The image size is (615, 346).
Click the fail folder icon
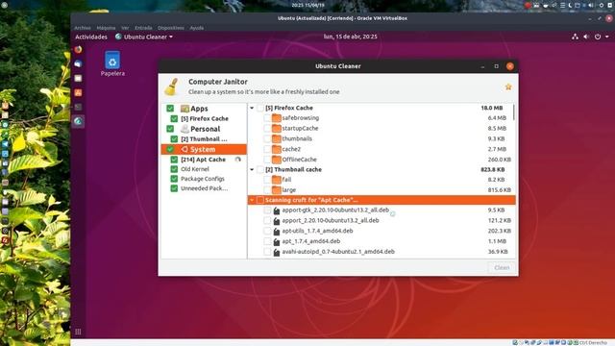277,180
